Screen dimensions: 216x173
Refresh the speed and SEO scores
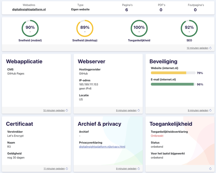210,48
